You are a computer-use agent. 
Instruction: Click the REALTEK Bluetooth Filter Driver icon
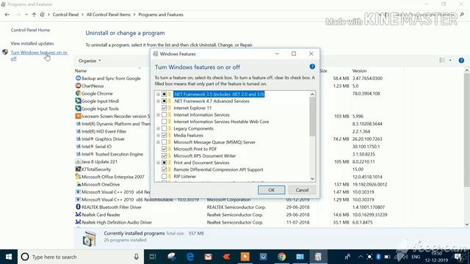point(79,207)
